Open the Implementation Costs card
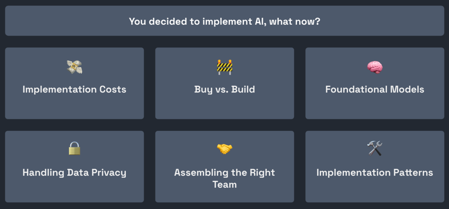Image resolution: width=449 pixels, height=209 pixels. 74,107
